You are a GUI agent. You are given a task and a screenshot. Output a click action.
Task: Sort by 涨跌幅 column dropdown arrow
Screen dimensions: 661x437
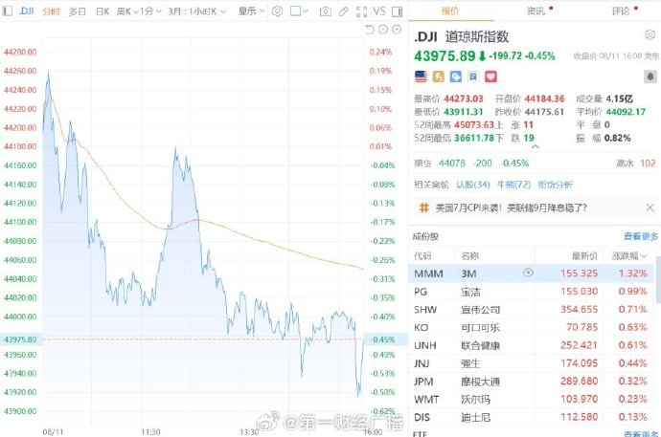(644, 255)
